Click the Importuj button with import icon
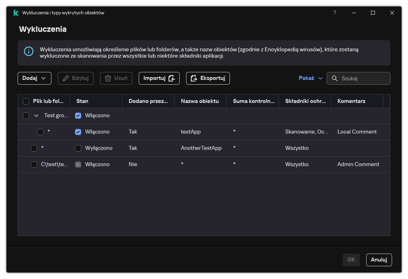The height and width of the screenshot is (279, 408). [x=159, y=78]
